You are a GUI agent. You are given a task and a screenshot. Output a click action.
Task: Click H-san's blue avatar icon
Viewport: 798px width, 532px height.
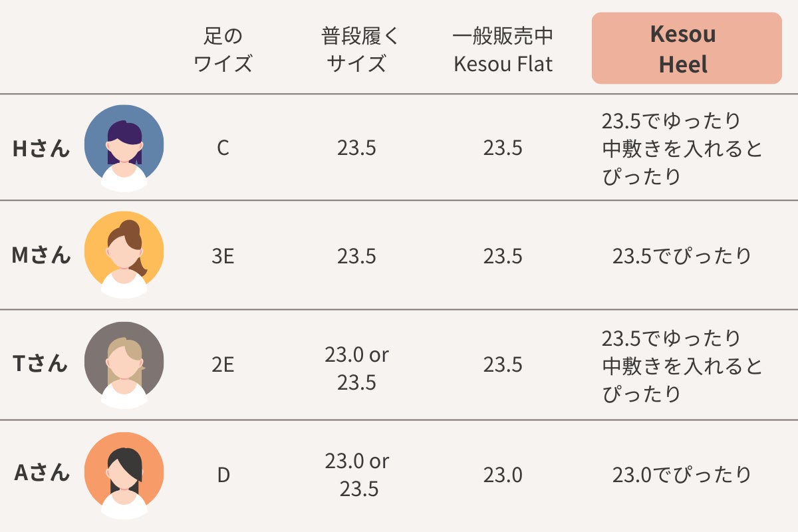[x=124, y=148]
